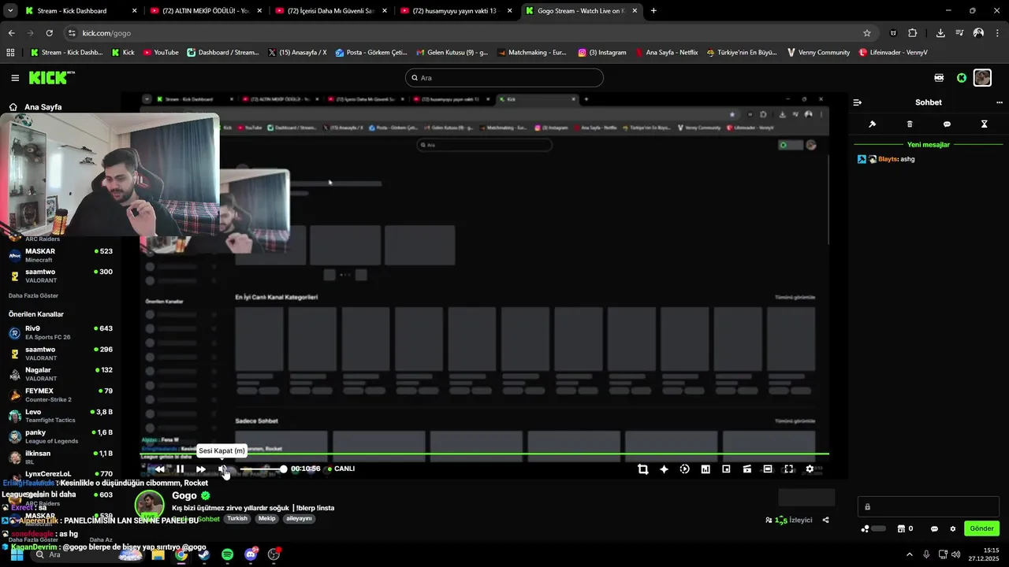Click the Ana Sayfa - Netflix bookmark
The height and width of the screenshot is (567, 1009).
[x=666, y=53]
